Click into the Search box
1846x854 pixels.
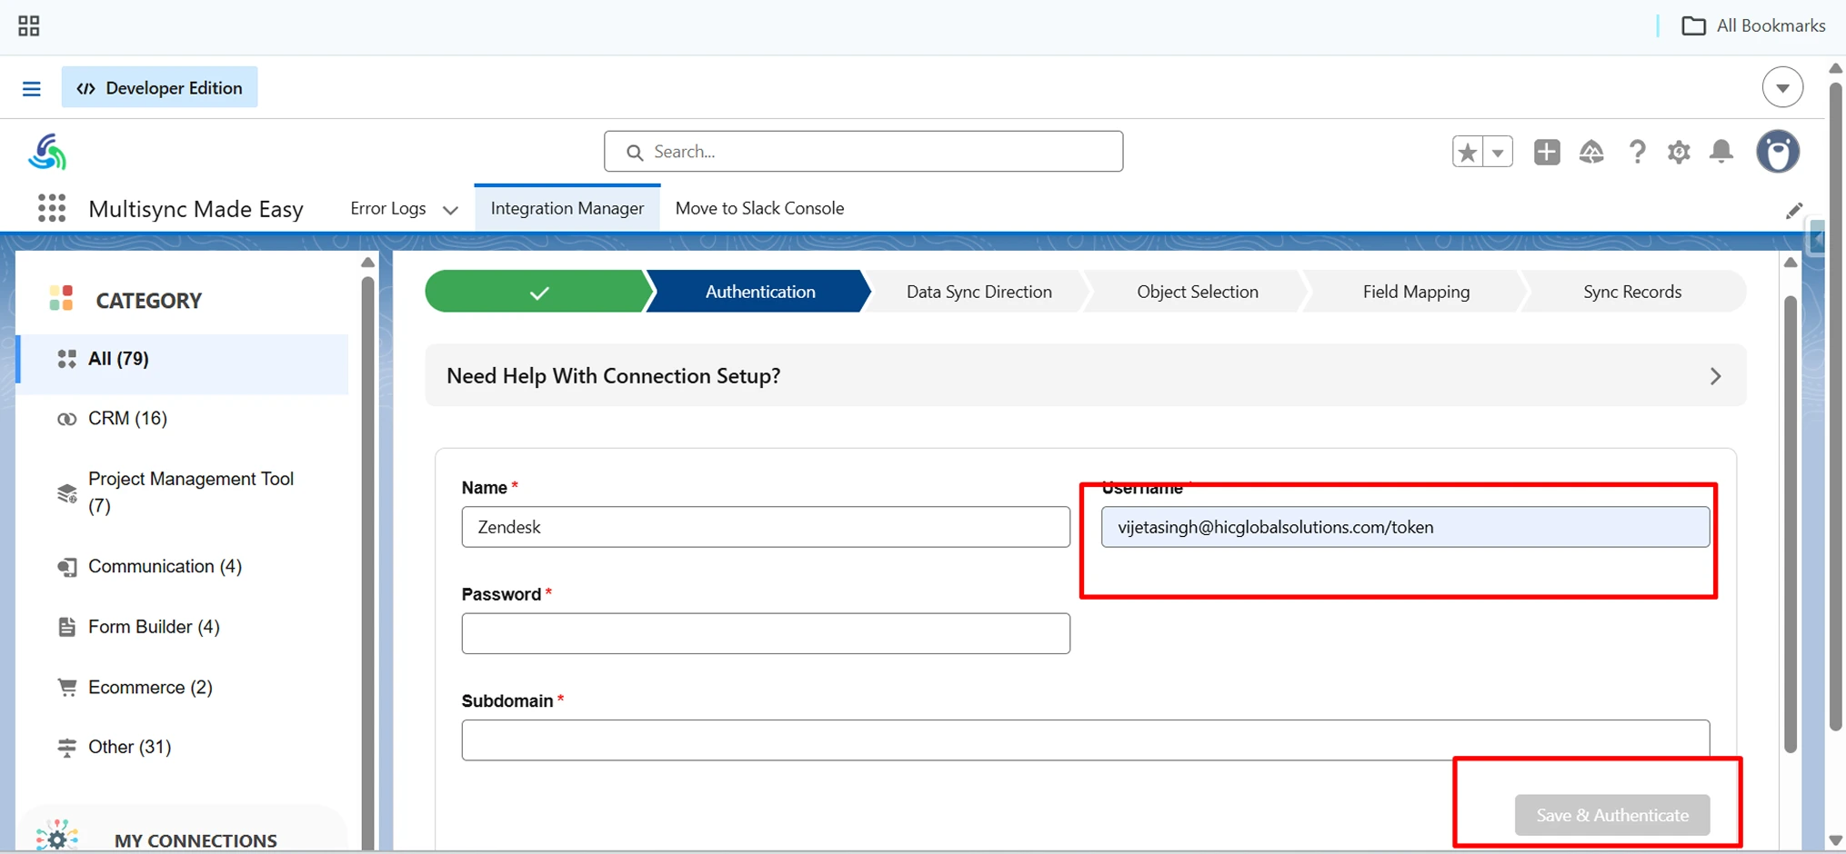863,152
